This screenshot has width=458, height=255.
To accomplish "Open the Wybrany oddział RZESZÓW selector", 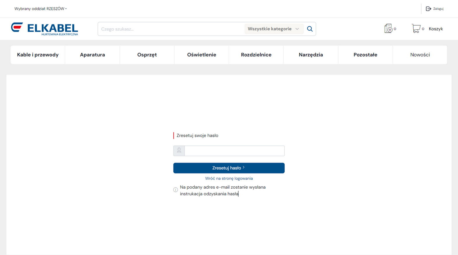I will point(41,9).
